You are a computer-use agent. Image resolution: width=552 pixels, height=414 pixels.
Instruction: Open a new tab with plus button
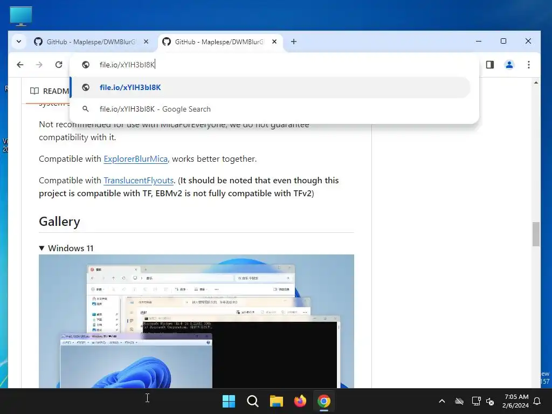click(294, 42)
